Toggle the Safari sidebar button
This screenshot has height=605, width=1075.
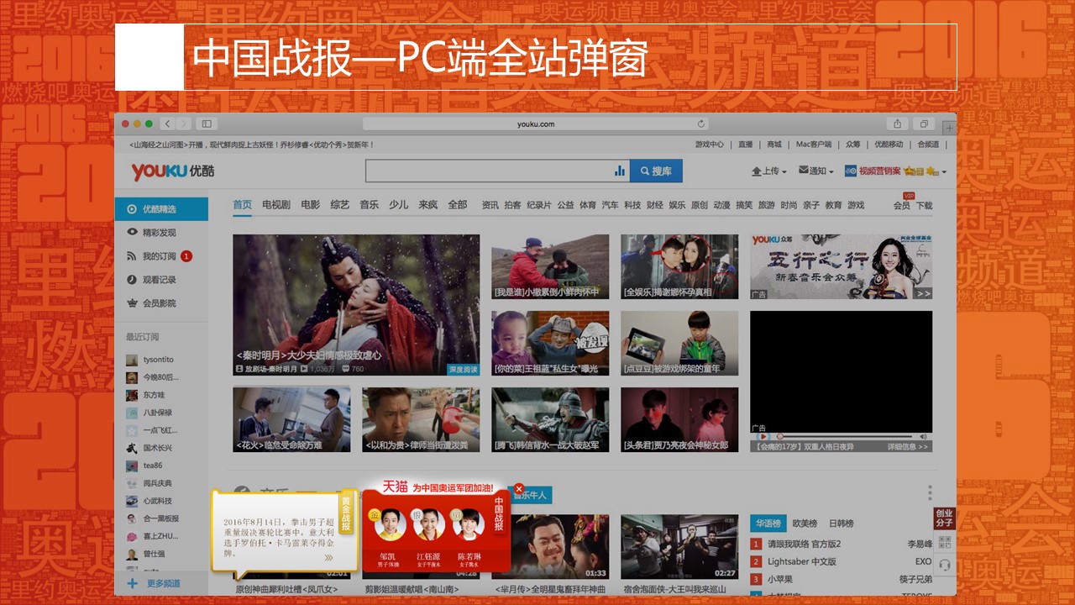point(206,124)
